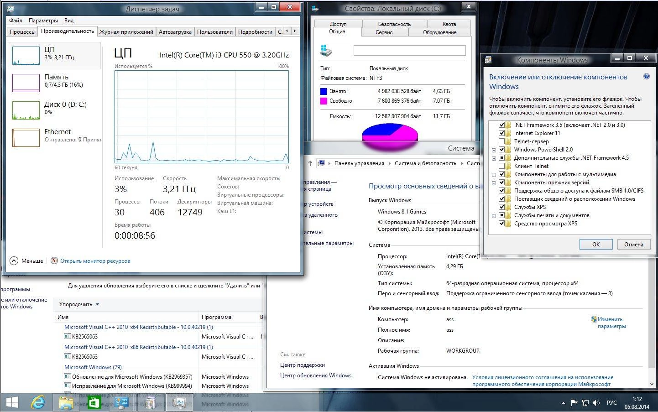
Task: Click the up arrow in the System window
Action: coord(310,163)
